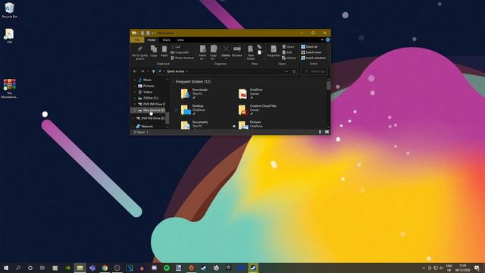Select The Mandalorian archive on desktop
The height and width of the screenshot is (273, 485).
9,89
